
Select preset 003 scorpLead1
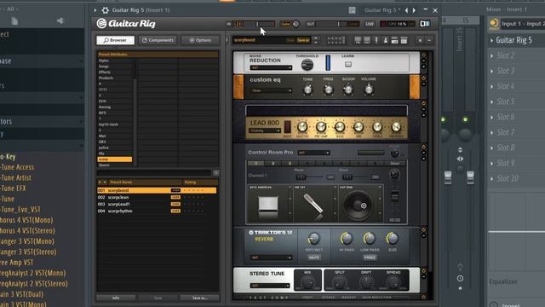[157, 204]
